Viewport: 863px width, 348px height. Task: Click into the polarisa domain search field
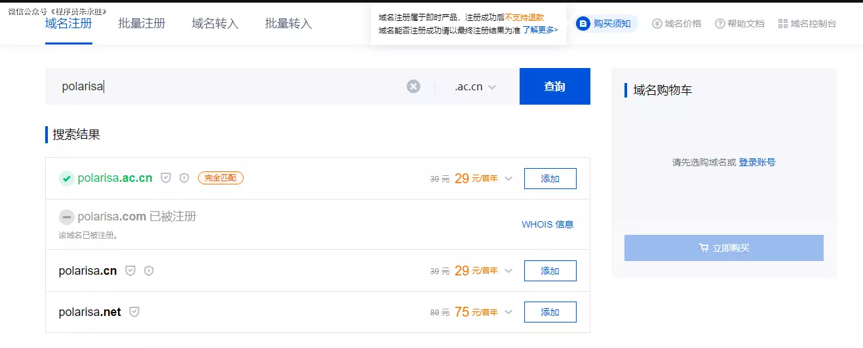tap(229, 86)
